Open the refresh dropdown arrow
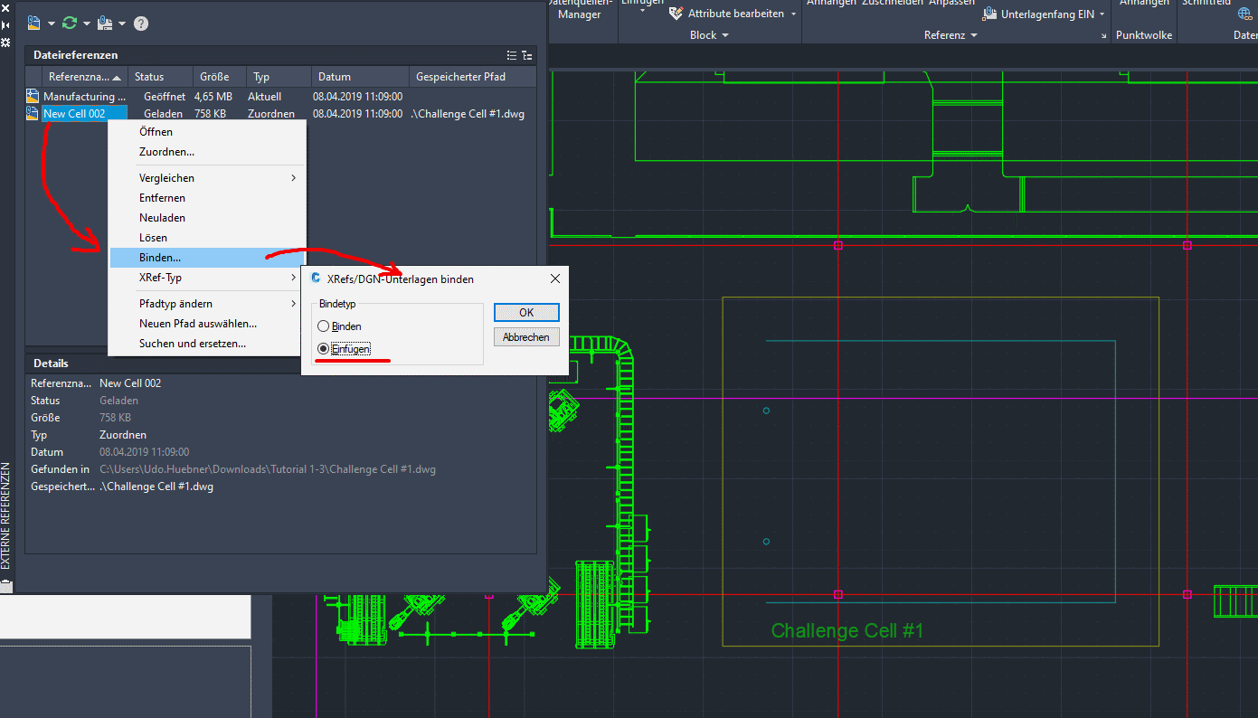 [86, 24]
